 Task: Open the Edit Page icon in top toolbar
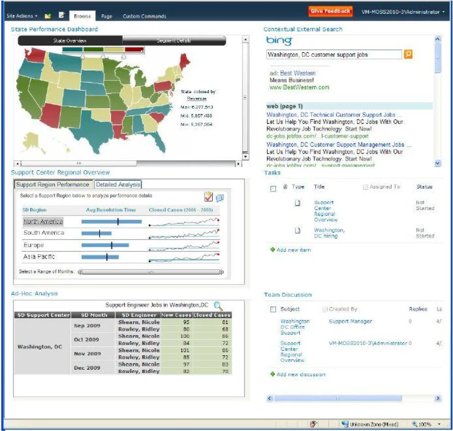tap(61, 15)
